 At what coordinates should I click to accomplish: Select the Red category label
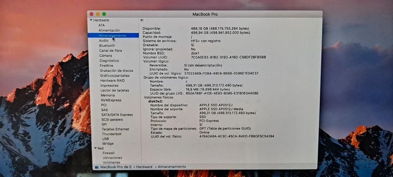pyautogui.click(x=101, y=148)
